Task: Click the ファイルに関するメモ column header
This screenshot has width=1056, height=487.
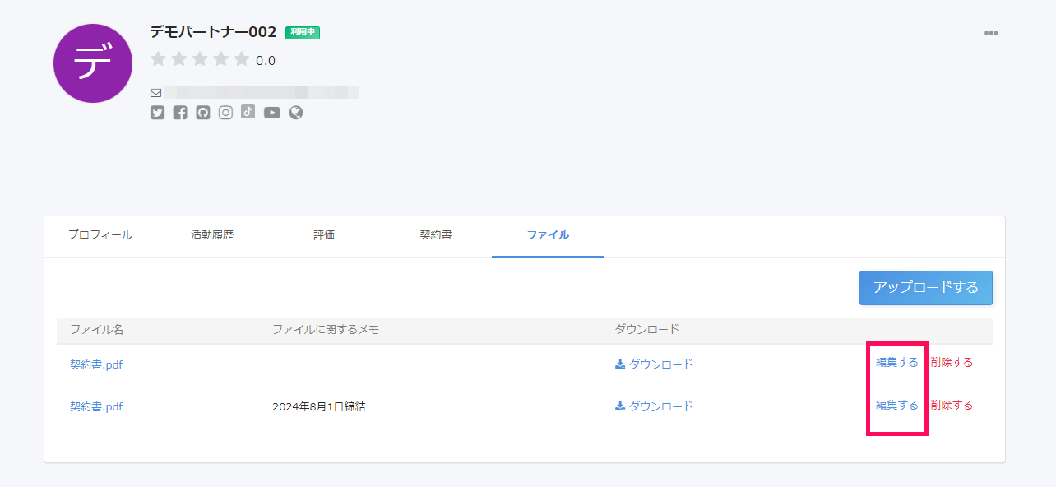Action: 326,330
